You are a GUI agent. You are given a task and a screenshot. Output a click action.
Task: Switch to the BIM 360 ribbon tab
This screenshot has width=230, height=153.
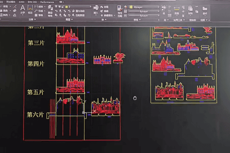pyautogui.click(x=32, y=2)
